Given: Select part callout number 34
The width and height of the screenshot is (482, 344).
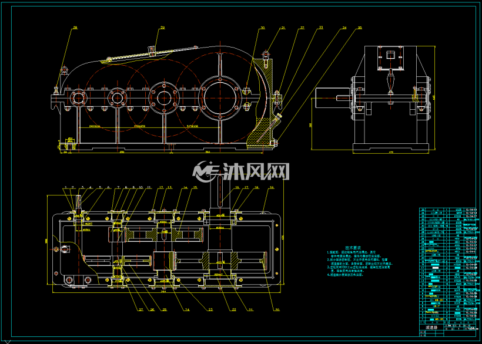Looking at the screenshot, I should [x=344, y=28].
